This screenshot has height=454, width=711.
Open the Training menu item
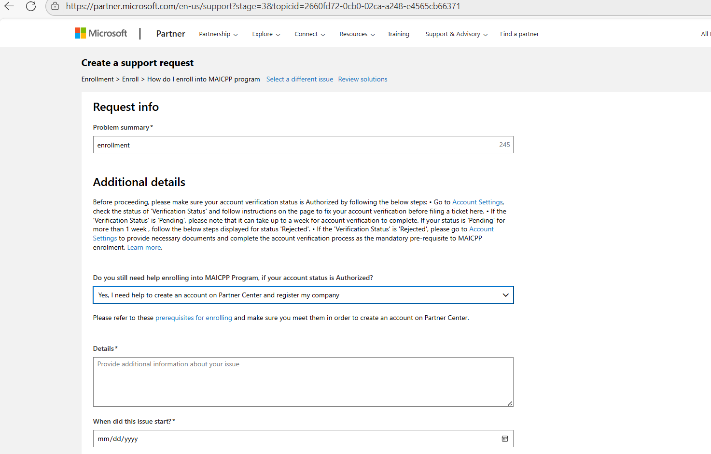click(x=398, y=34)
